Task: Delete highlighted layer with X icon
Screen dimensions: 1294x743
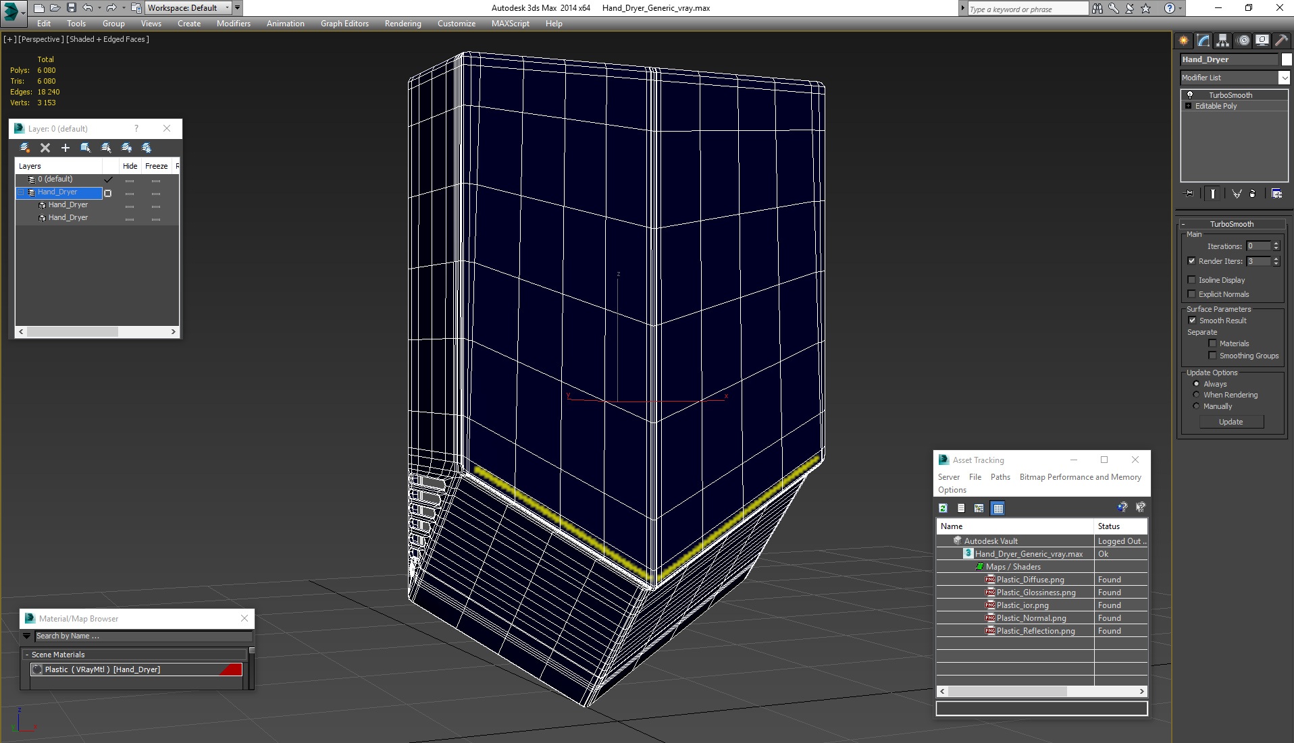Action: 45,148
